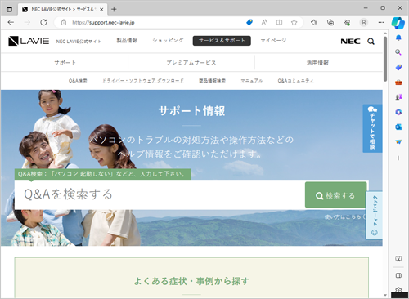Viewport: 409px width, 299px height.
Task: Open the tab actions menu icon
Action: tap(9, 9)
